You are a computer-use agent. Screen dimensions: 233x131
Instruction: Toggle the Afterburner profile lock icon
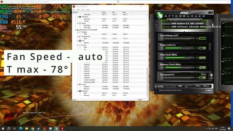pyautogui.click(x=156, y=86)
